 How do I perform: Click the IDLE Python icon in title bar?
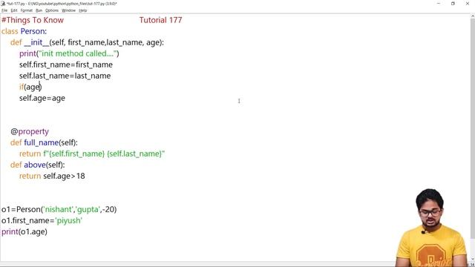(3, 3)
